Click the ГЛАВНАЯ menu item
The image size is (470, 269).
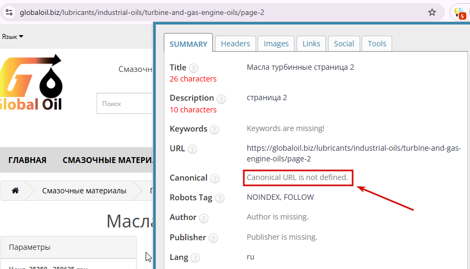[27, 160]
